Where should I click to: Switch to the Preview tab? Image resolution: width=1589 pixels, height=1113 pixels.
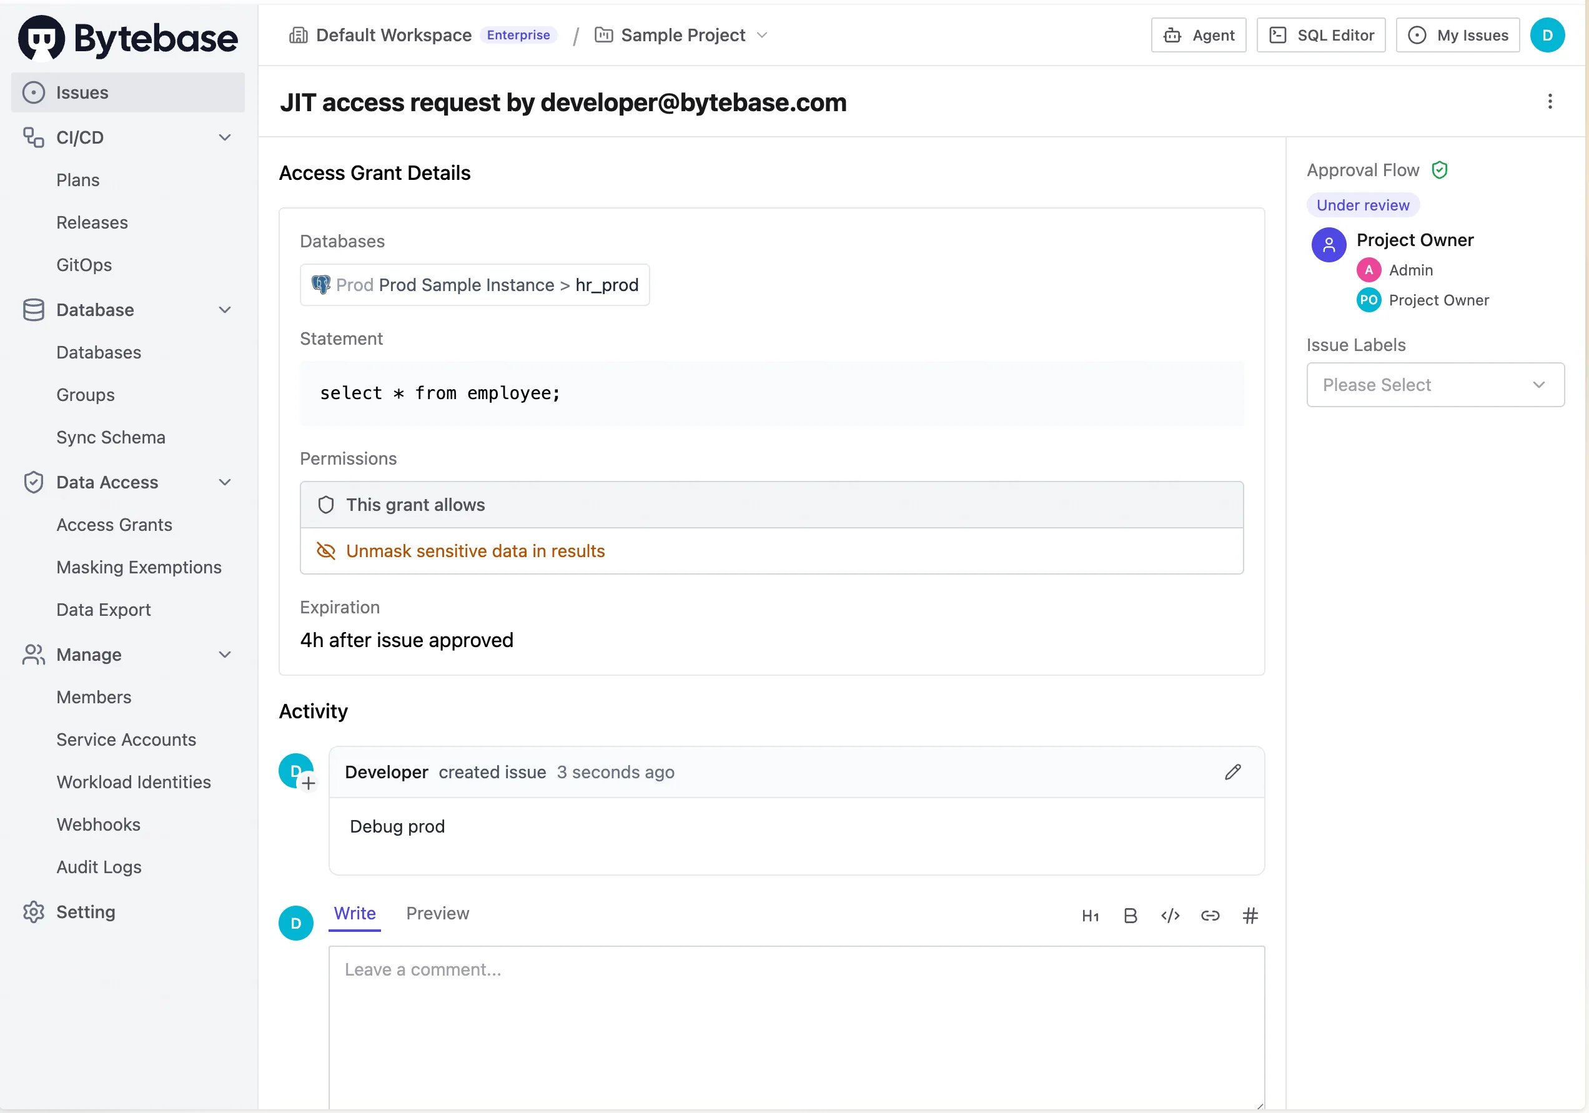(437, 913)
